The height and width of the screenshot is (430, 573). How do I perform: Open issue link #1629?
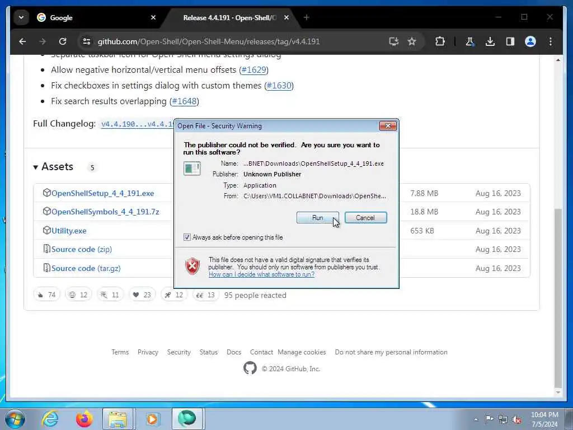pos(253,70)
